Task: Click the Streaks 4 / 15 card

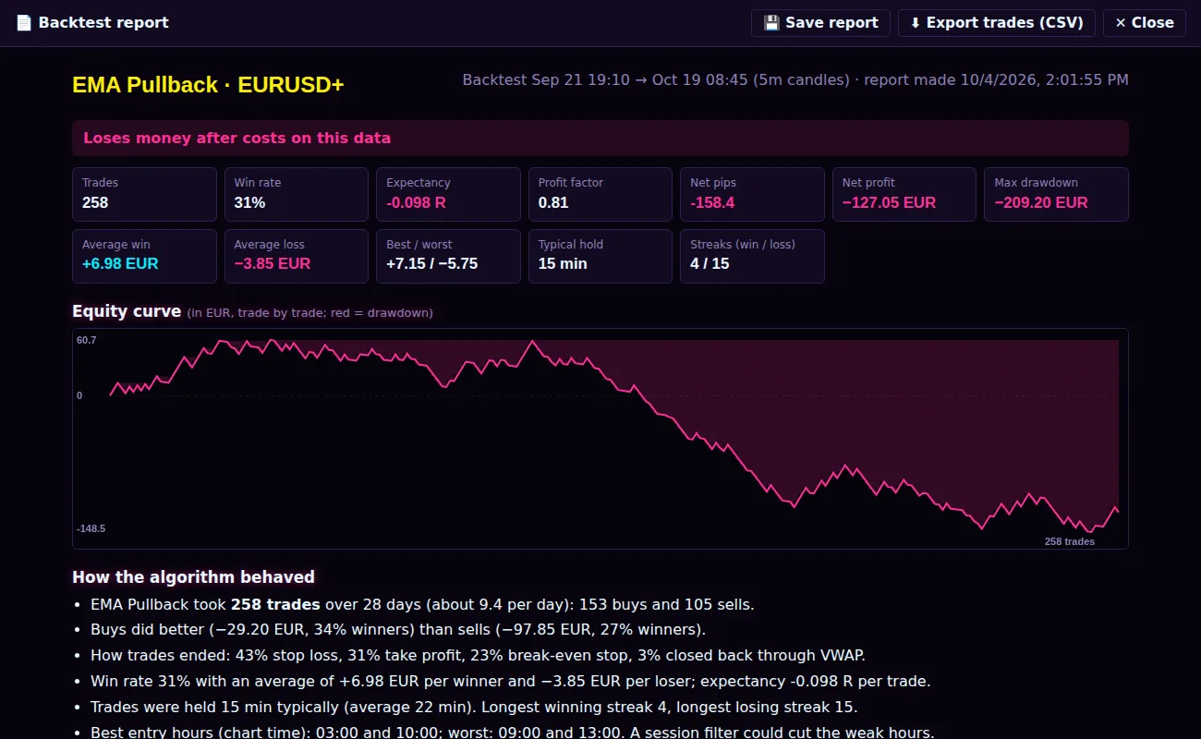Action: click(x=752, y=256)
